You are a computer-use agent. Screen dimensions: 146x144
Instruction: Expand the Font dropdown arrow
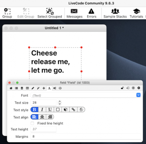tap(138, 95)
